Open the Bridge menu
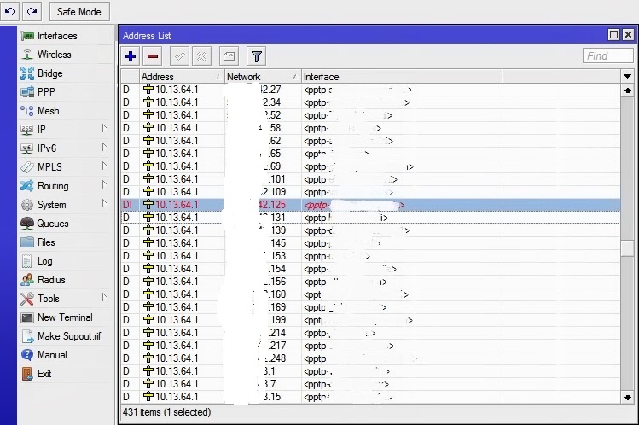Screen dimensions: 639x425 pyautogui.click(x=50, y=73)
